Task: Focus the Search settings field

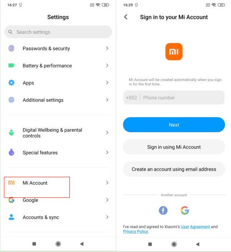Action: [58, 32]
